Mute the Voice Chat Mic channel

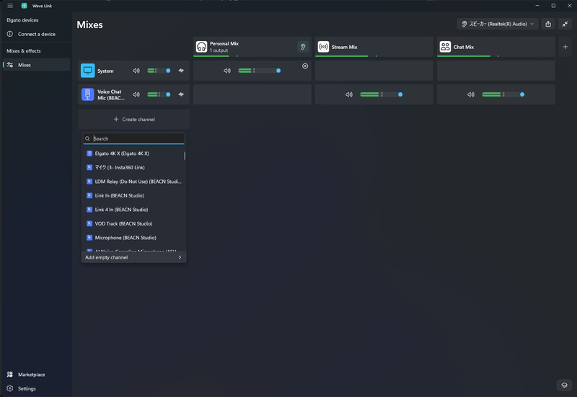click(x=136, y=94)
